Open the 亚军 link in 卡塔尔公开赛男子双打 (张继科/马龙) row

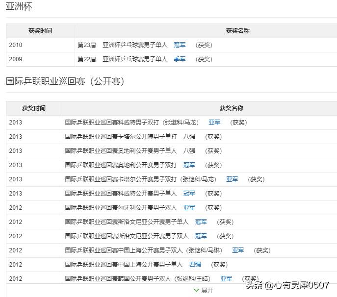tap(232, 179)
